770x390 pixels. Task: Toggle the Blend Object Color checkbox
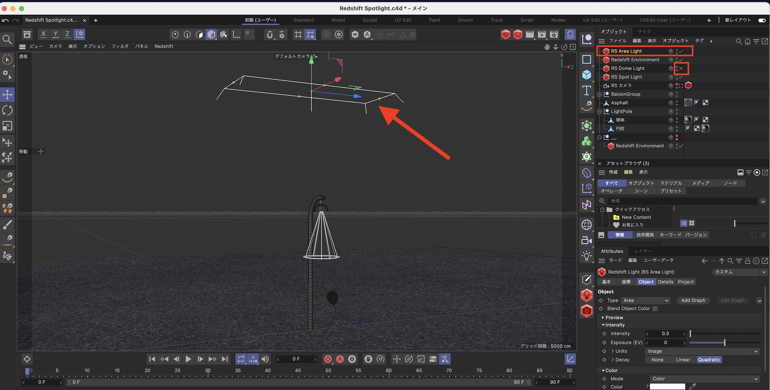tap(655, 309)
